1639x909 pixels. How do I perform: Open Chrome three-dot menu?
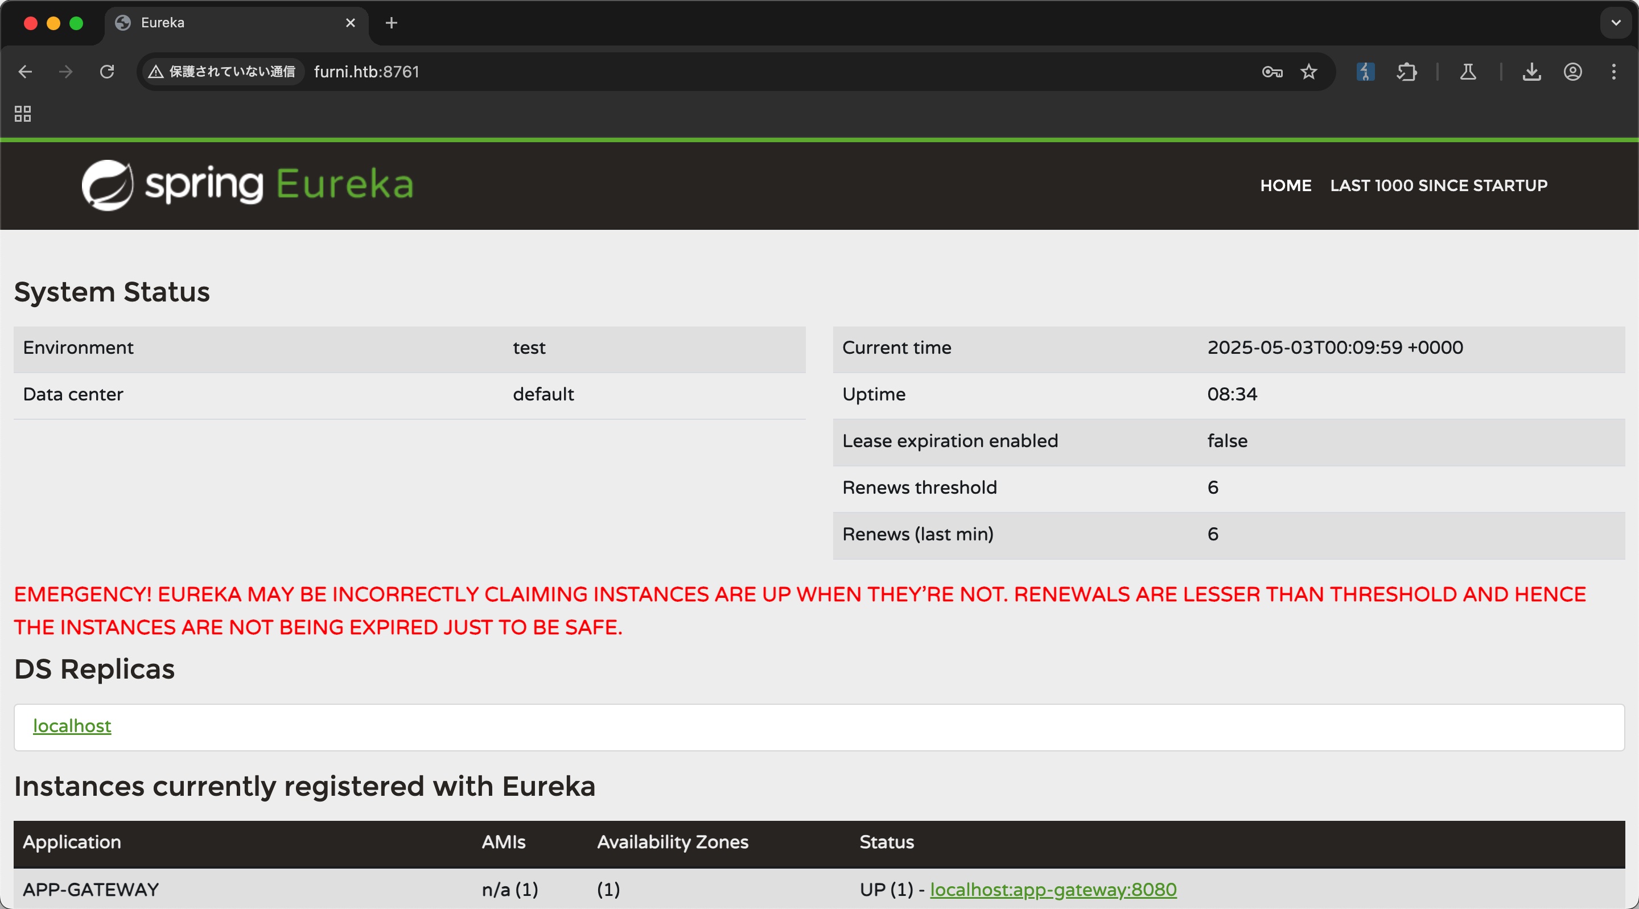pos(1613,72)
